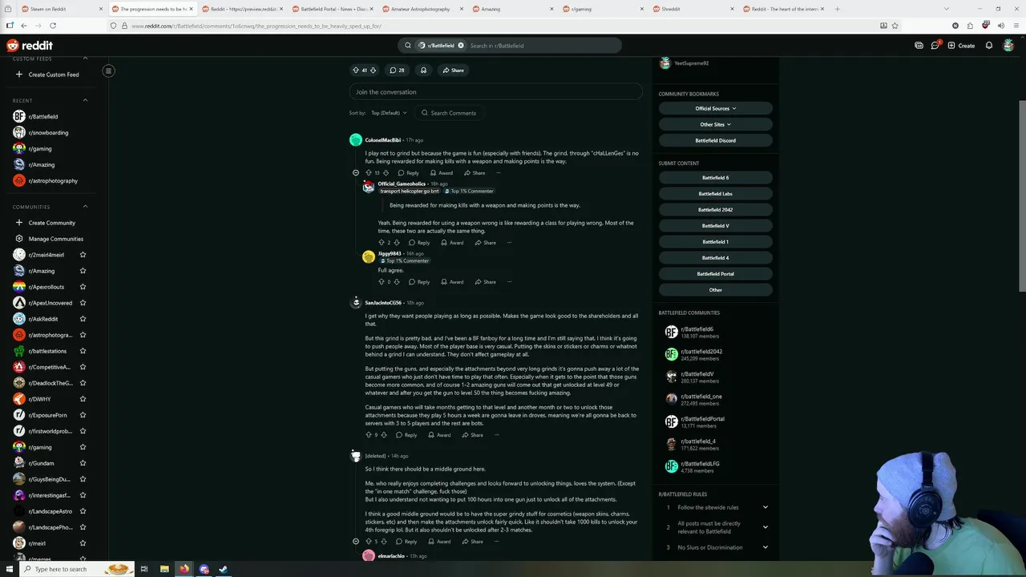Screen dimensions: 1026x577
Task: Upvote ColonelMacBibi's comment
Action: [369, 173]
